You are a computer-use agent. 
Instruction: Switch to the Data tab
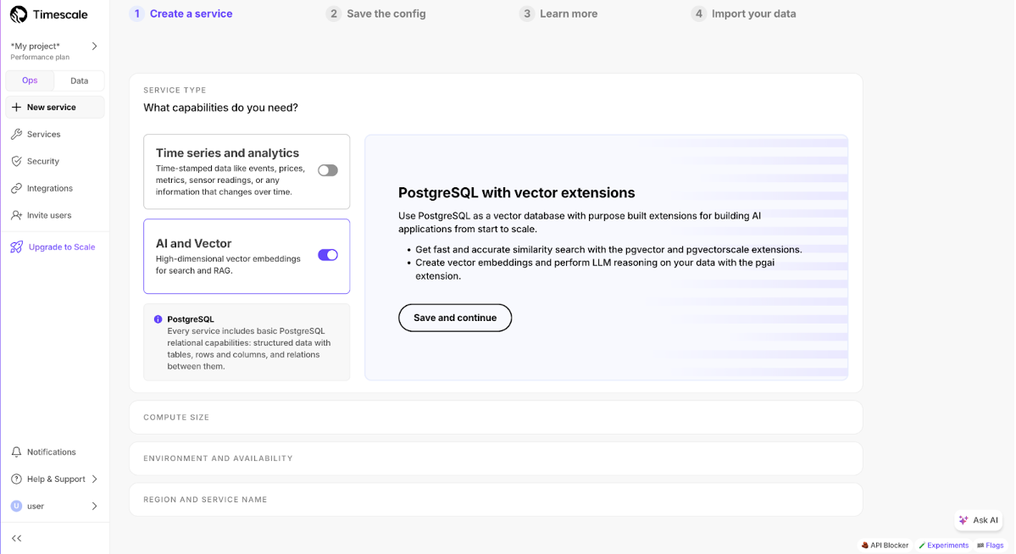click(x=79, y=80)
